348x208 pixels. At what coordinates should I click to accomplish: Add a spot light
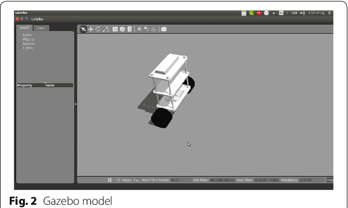coord(146,29)
